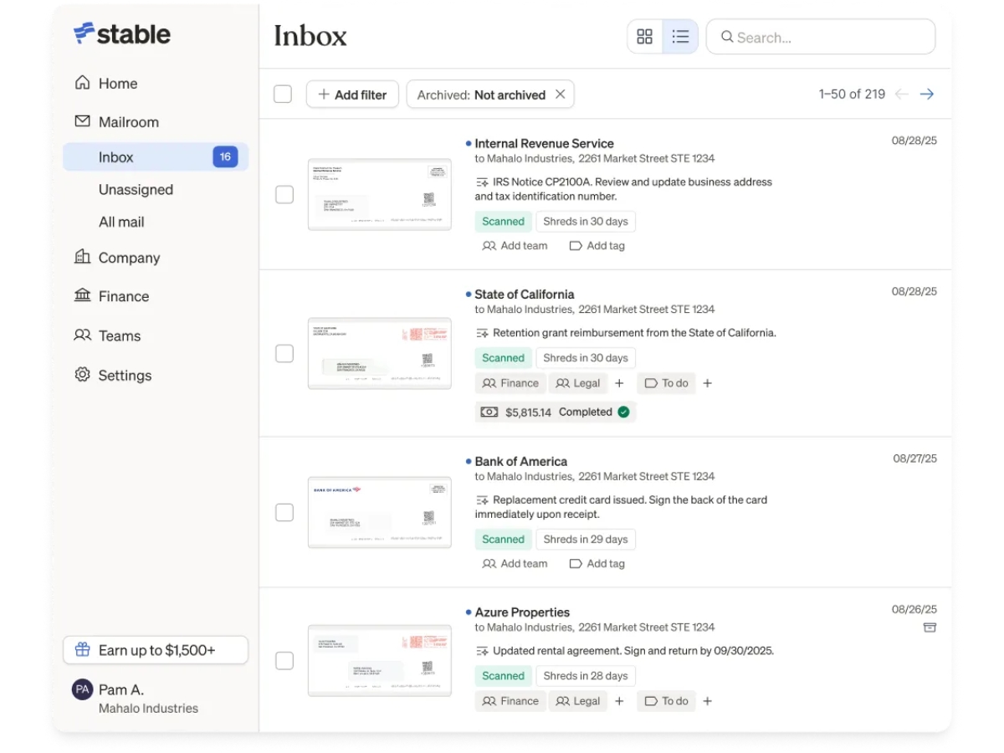Click the gift icon on Earn up to $1,500+
1004x753 pixels.
[82, 650]
